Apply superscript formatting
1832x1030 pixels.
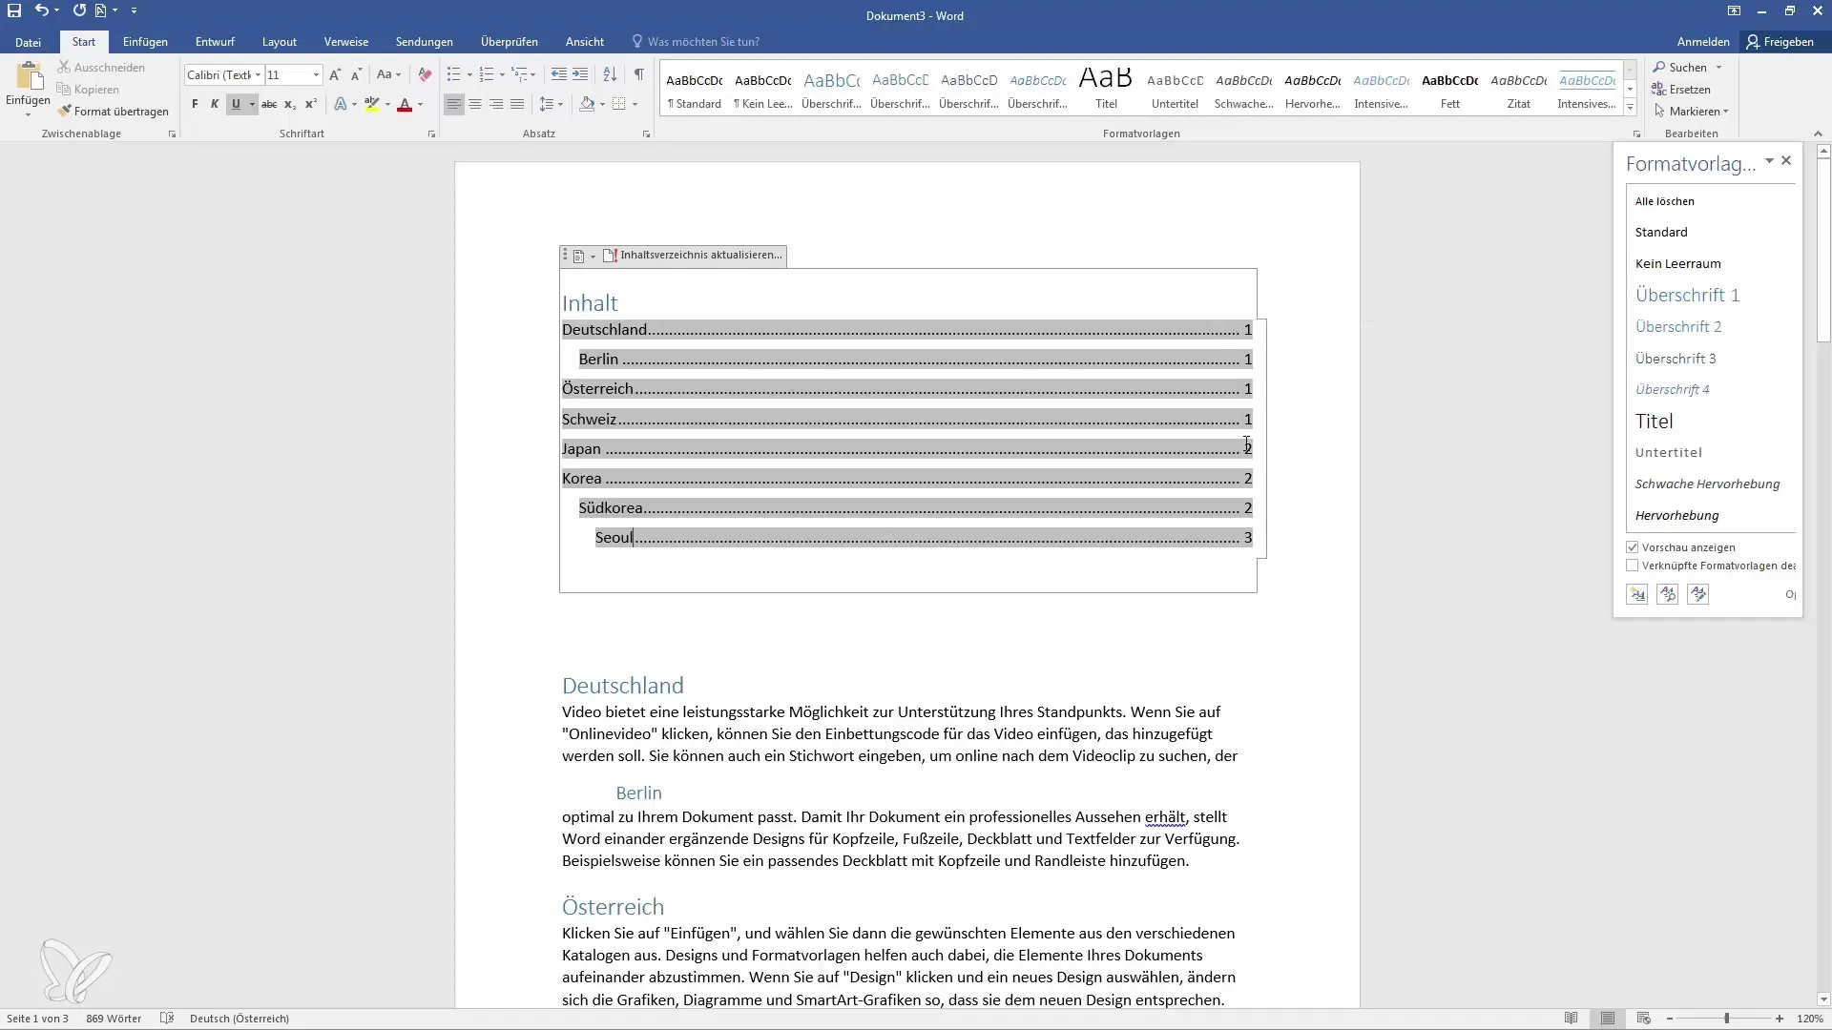pos(311,104)
